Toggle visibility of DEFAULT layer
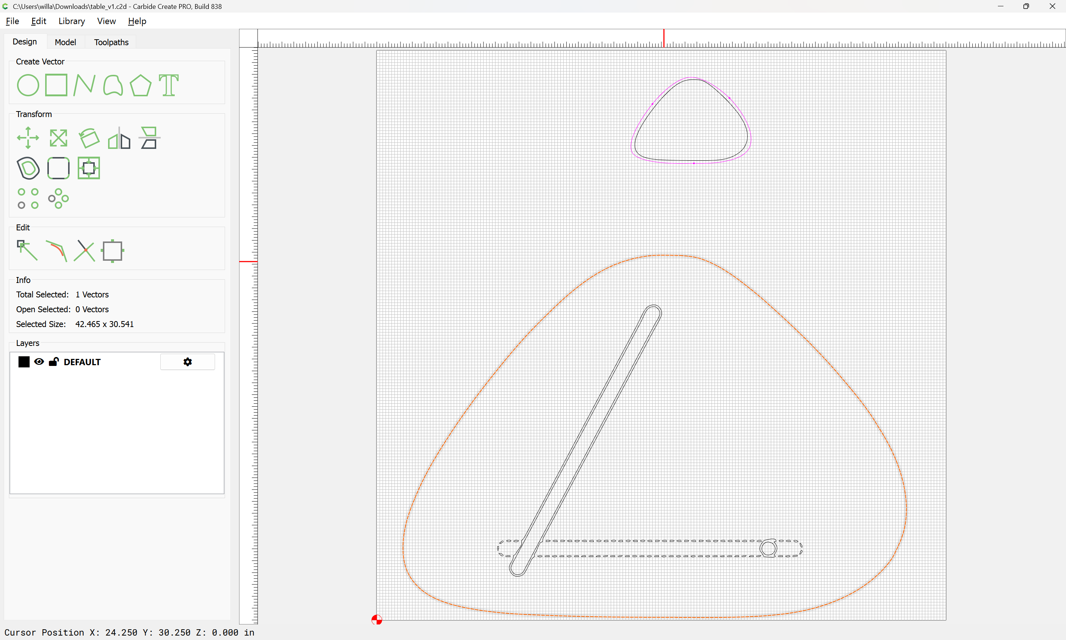Viewport: 1066px width, 640px height. click(39, 362)
